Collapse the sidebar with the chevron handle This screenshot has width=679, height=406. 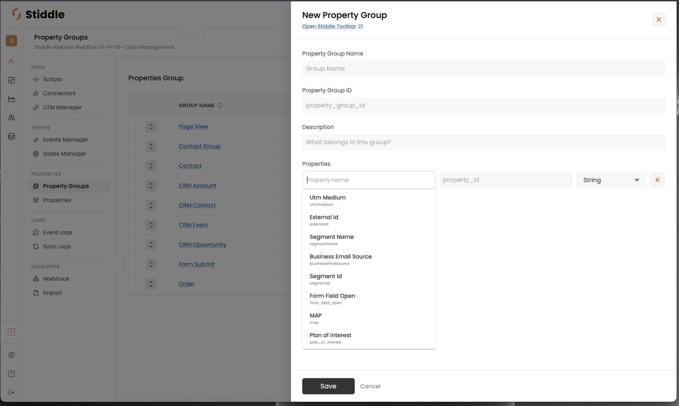pos(119,264)
